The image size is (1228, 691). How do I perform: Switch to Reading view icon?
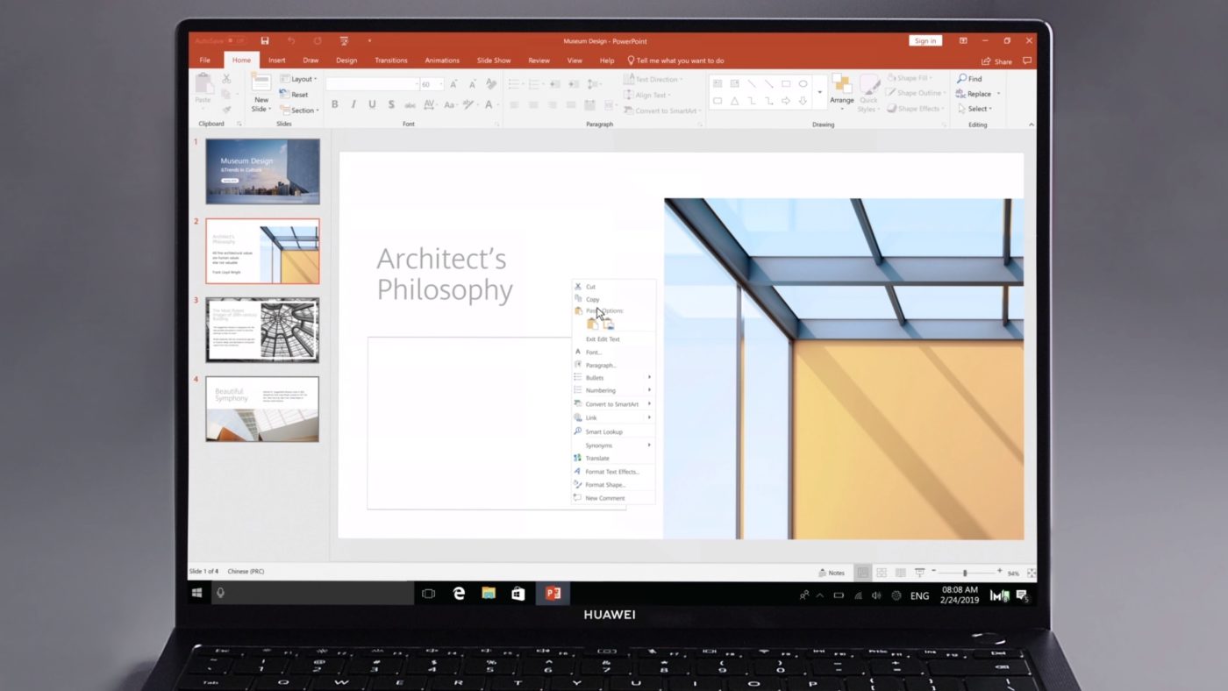click(x=901, y=573)
